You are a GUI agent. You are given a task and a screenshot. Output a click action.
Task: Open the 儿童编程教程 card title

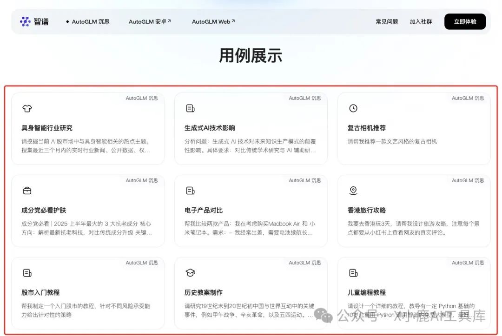(x=367, y=292)
